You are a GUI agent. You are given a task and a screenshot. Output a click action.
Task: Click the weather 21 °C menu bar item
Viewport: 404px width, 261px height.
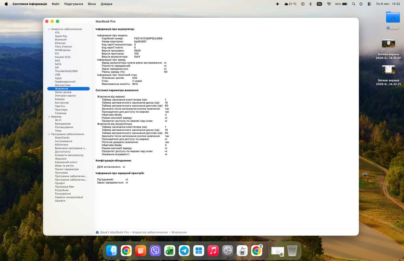(x=290, y=4)
